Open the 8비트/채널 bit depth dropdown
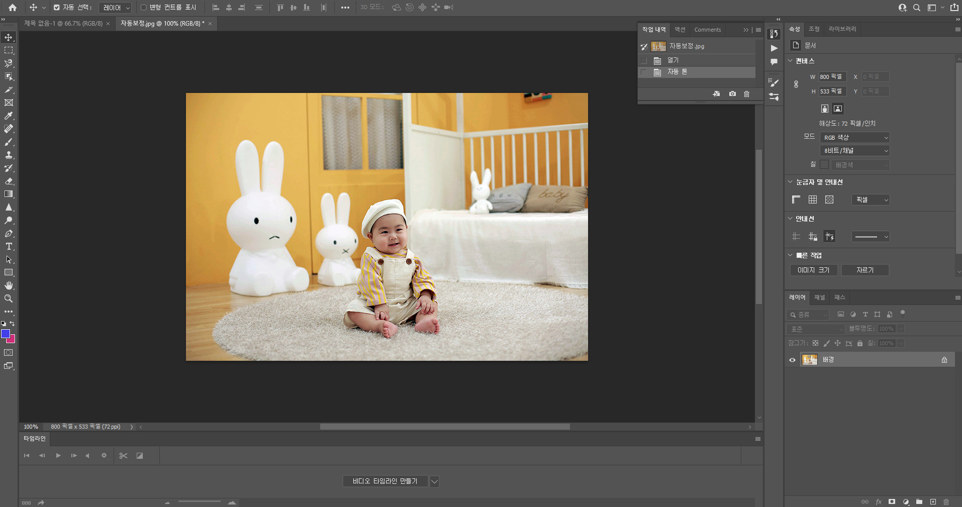The width and height of the screenshot is (962, 507). click(855, 150)
